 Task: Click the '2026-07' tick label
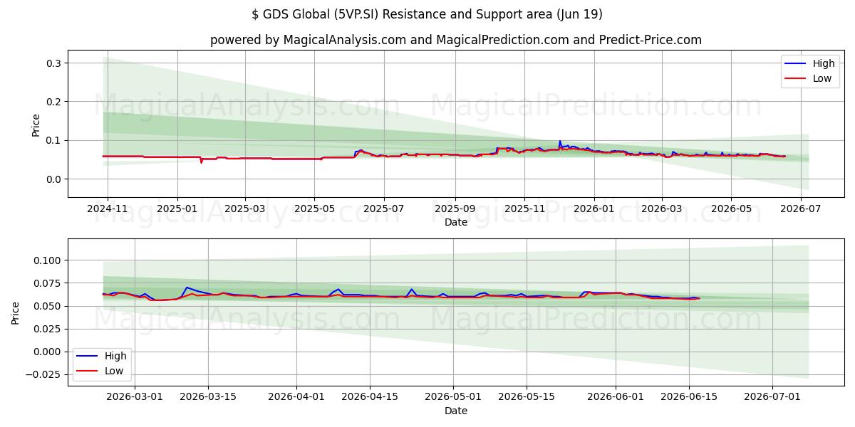coord(800,209)
